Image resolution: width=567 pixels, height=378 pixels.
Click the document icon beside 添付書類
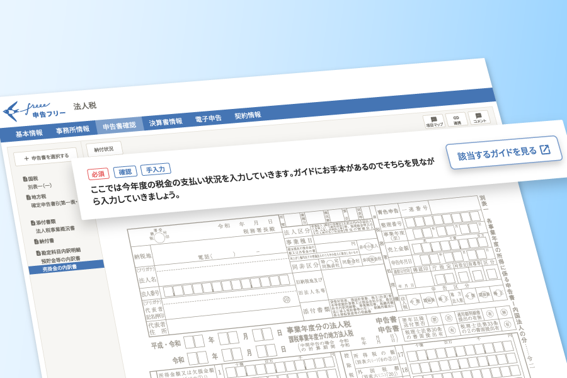click(x=32, y=223)
